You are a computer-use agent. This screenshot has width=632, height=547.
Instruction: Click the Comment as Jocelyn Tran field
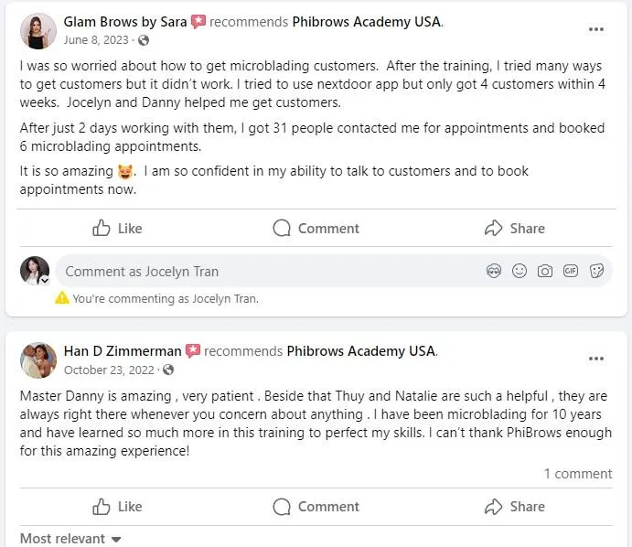(265, 271)
